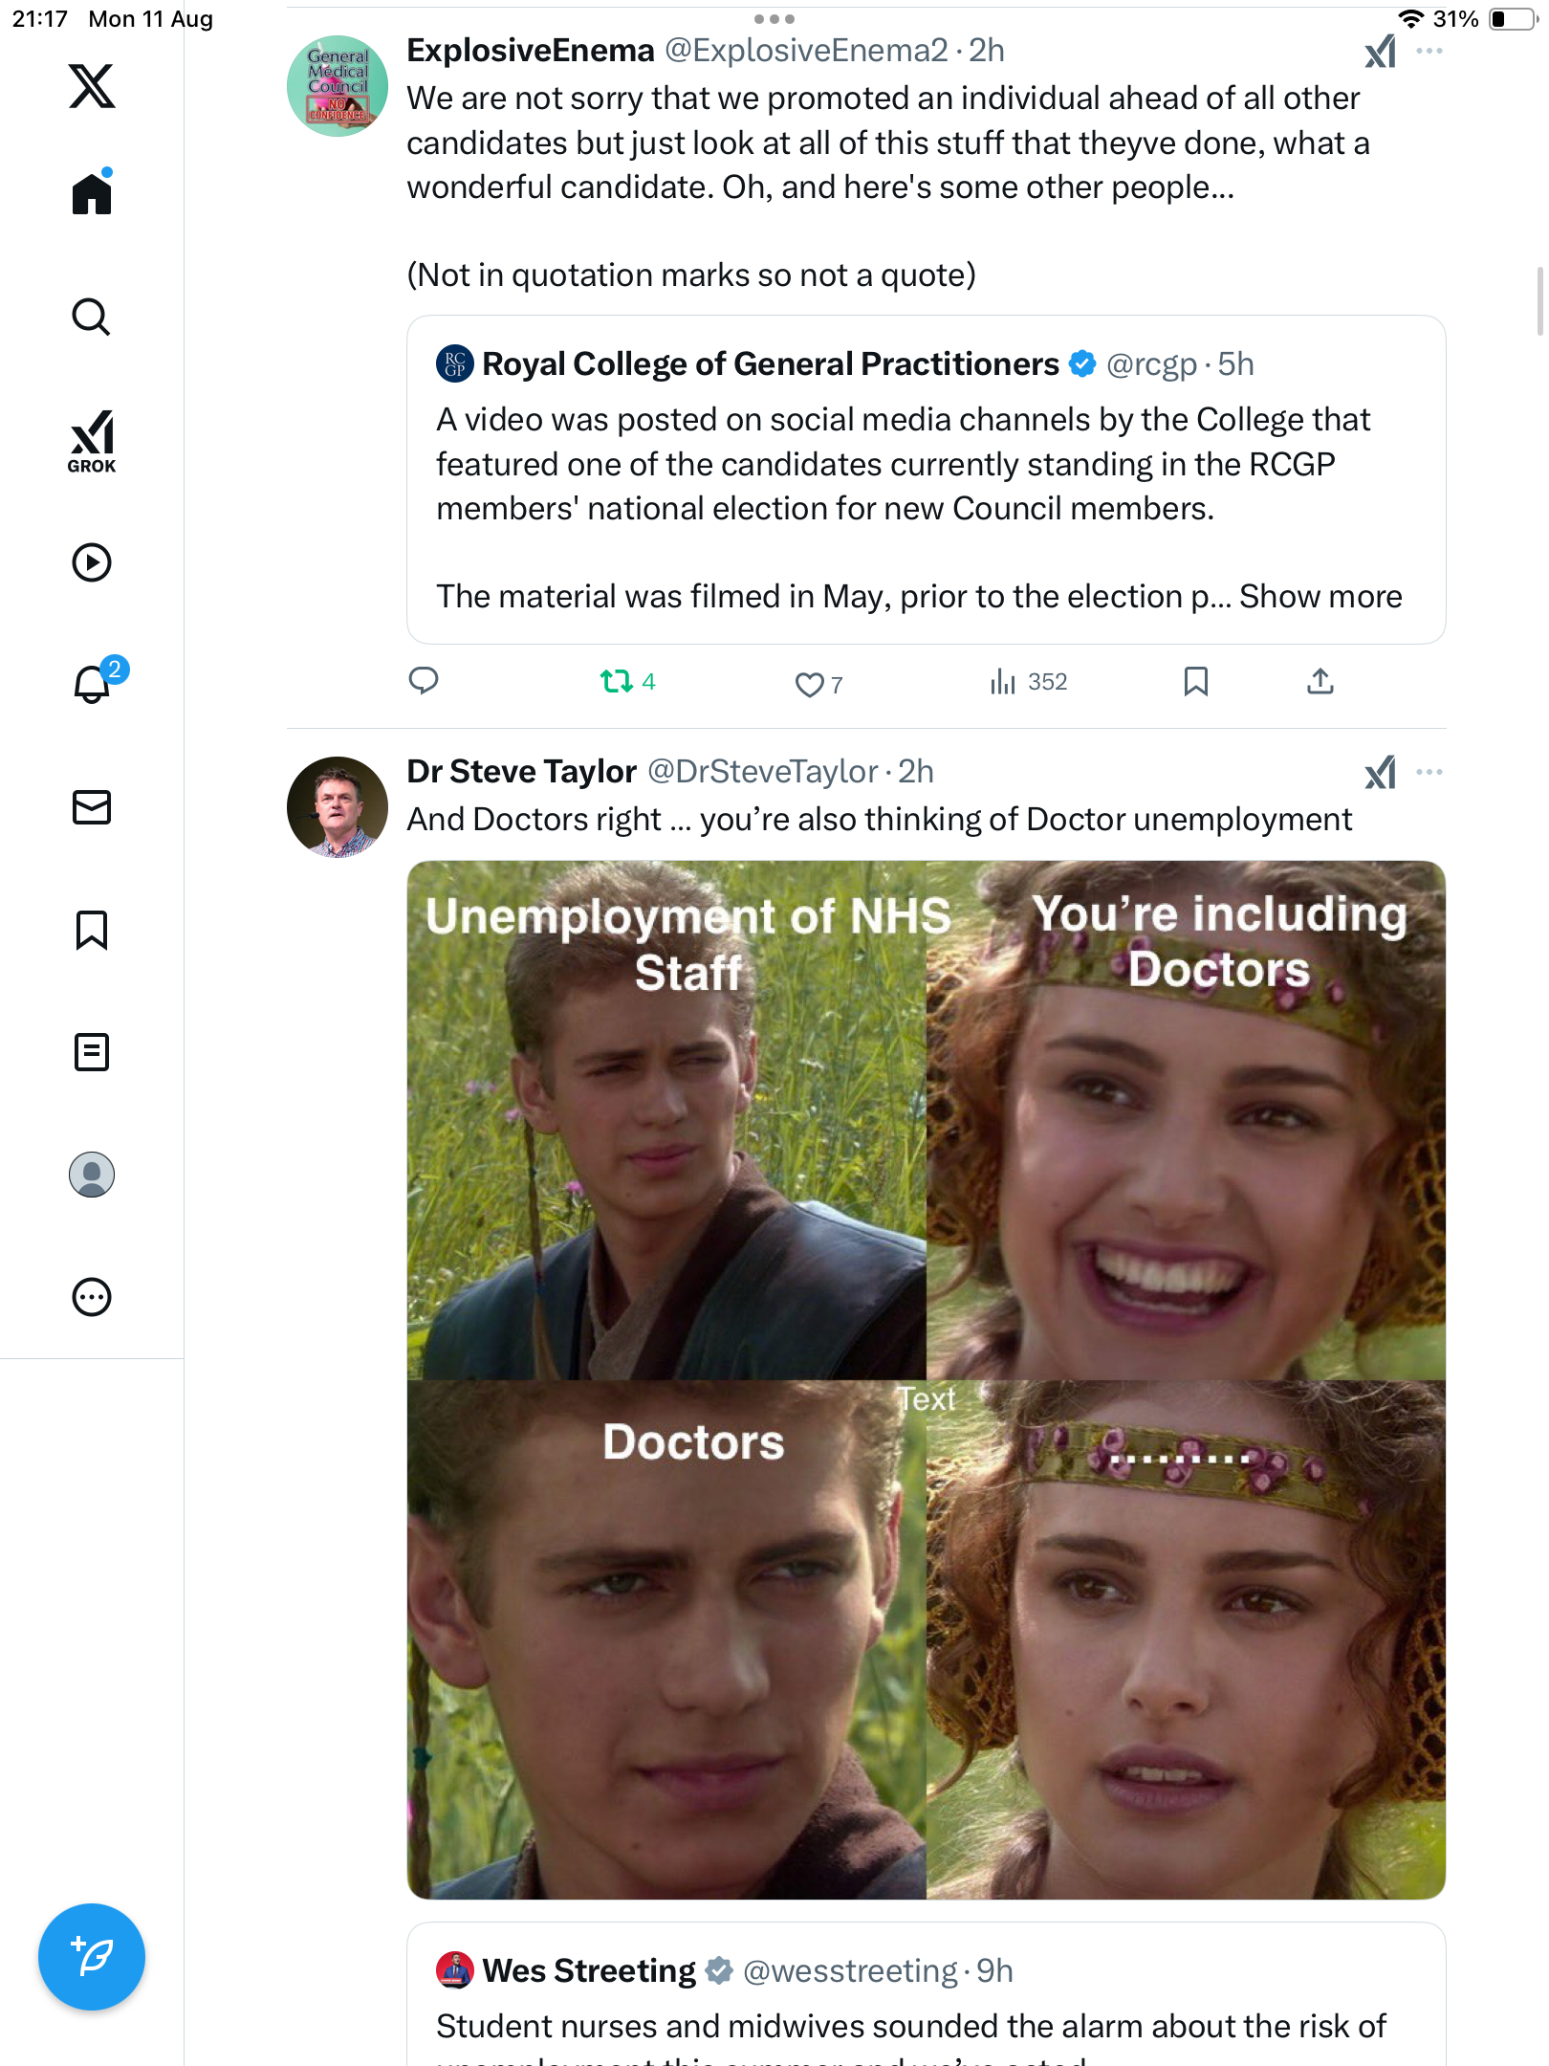This screenshot has width=1549, height=2066.
Task: Open the sidebar More menu circle
Action: tap(92, 1297)
